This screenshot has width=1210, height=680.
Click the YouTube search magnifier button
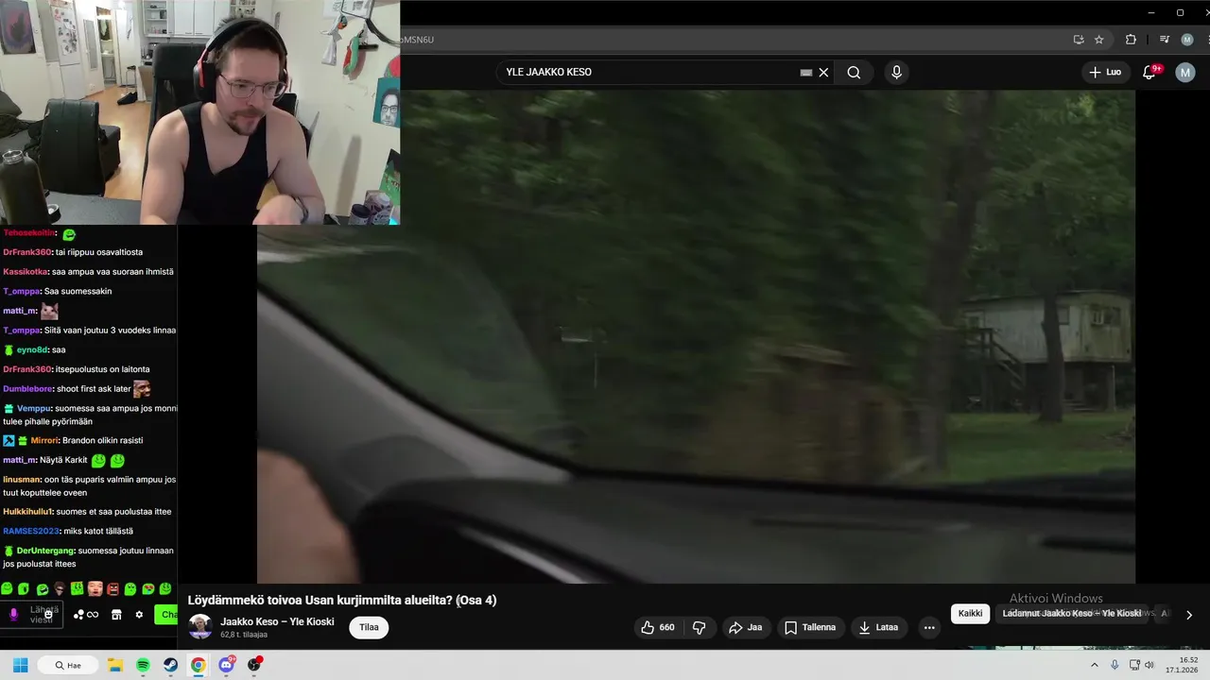point(854,73)
